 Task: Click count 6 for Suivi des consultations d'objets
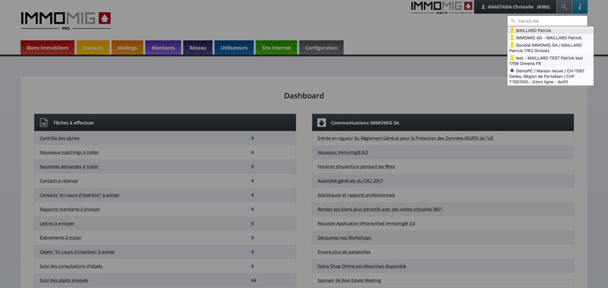click(252, 266)
